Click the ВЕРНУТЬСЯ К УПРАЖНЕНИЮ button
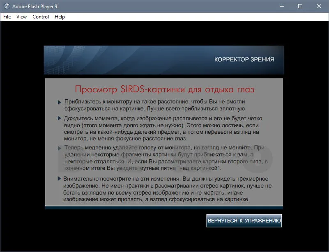The width and height of the screenshot is (329, 252). click(244, 220)
